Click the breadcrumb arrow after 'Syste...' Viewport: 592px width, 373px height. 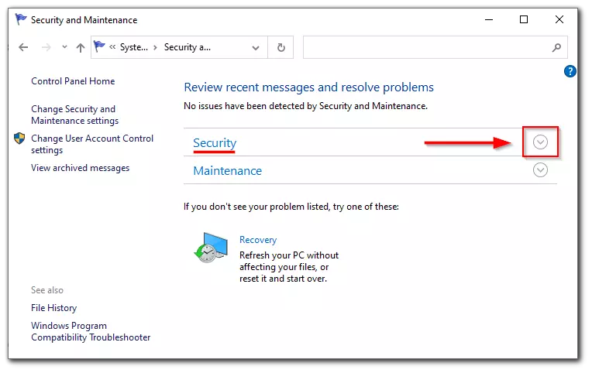click(x=155, y=47)
